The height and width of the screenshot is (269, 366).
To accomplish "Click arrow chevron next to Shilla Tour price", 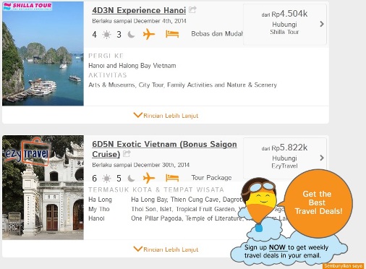I will coord(322,24).
